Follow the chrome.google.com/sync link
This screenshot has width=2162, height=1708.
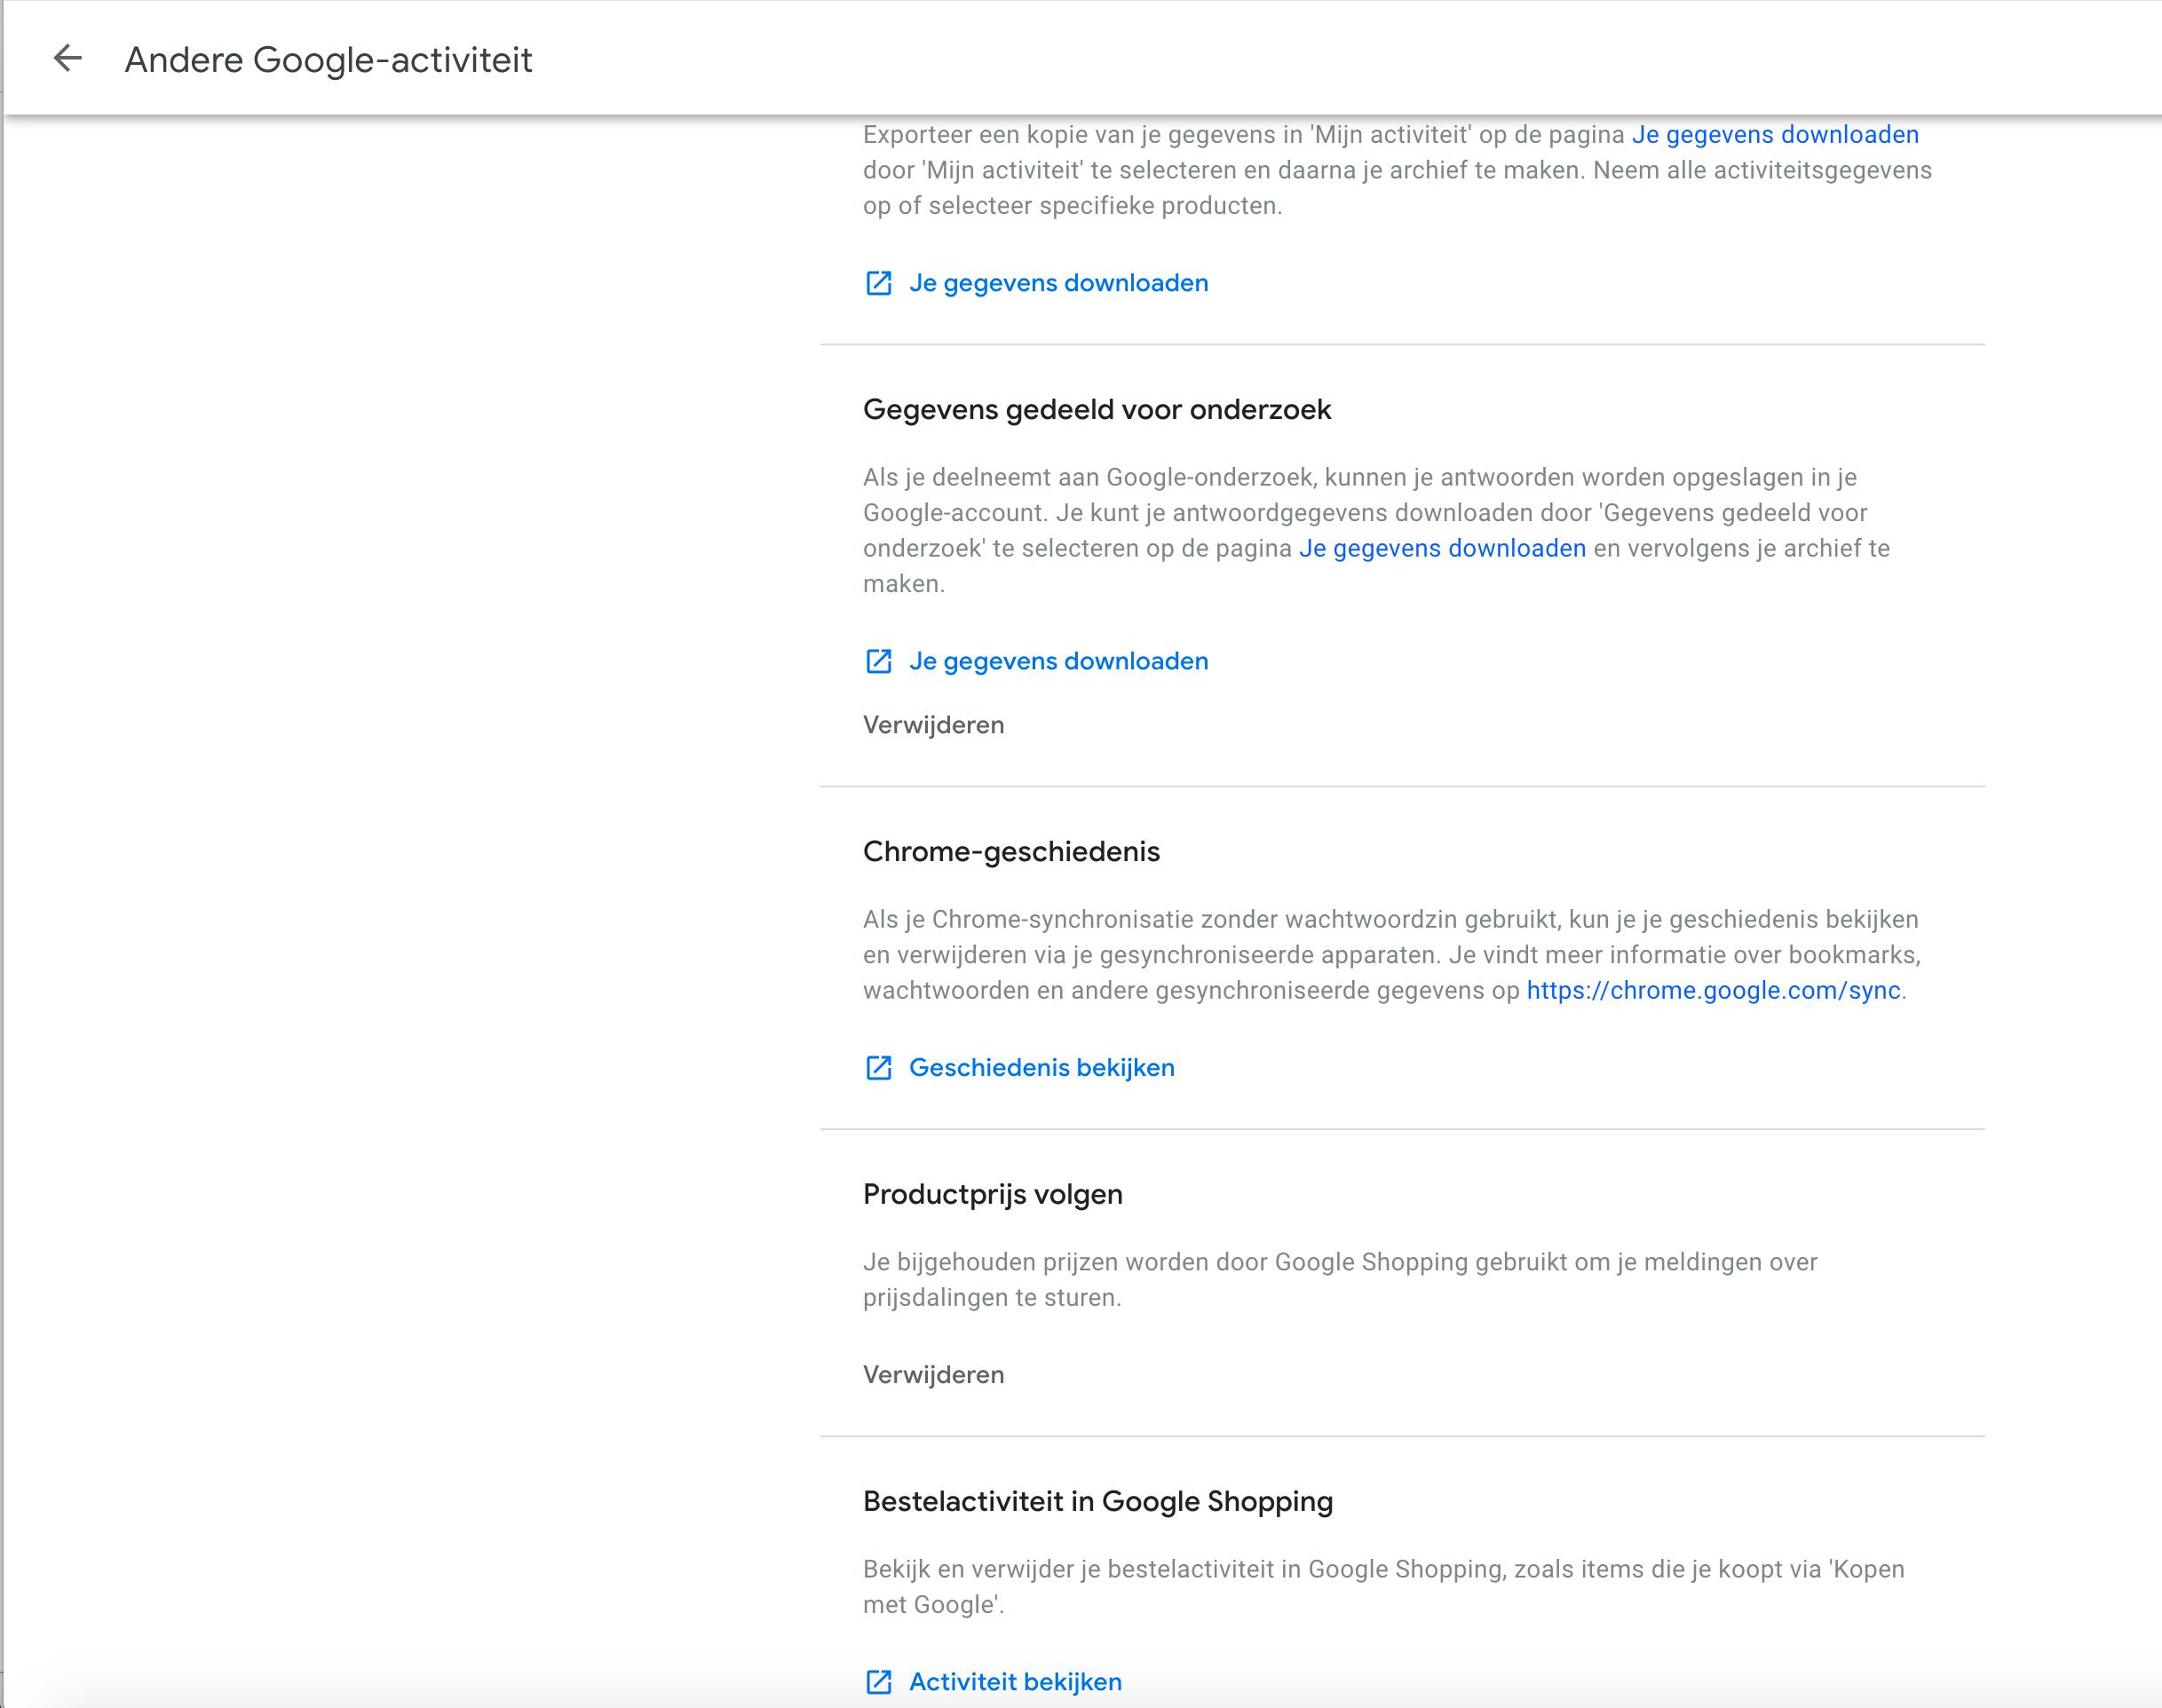click(x=1713, y=991)
